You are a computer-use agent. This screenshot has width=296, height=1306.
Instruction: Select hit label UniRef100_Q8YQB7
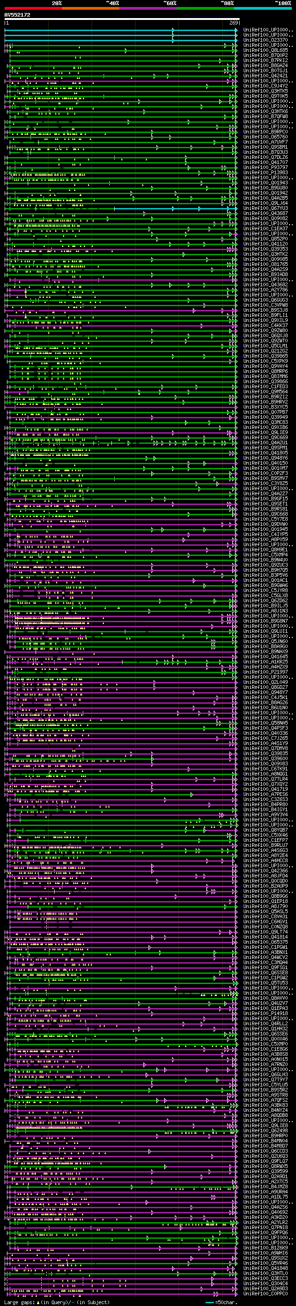(265, 830)
